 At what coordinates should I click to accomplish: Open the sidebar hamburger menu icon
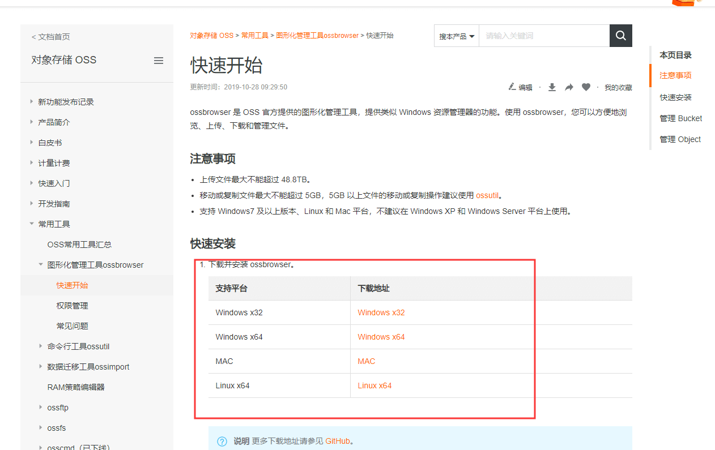(x=159, y=61)
